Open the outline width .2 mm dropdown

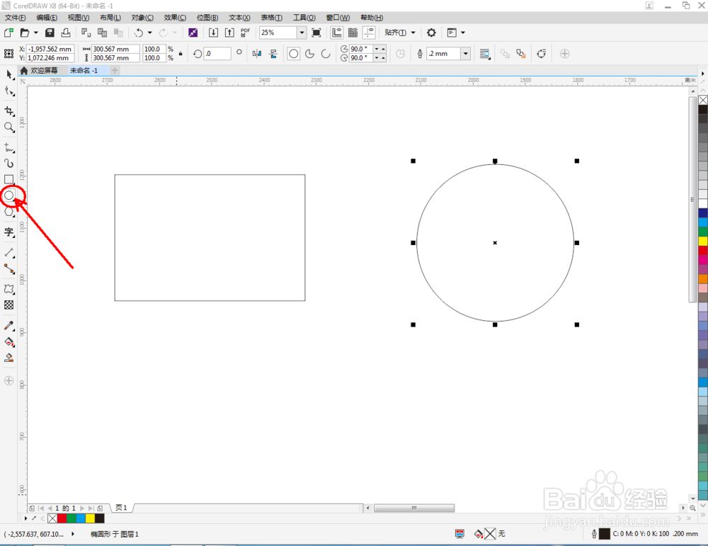[466, 54]
